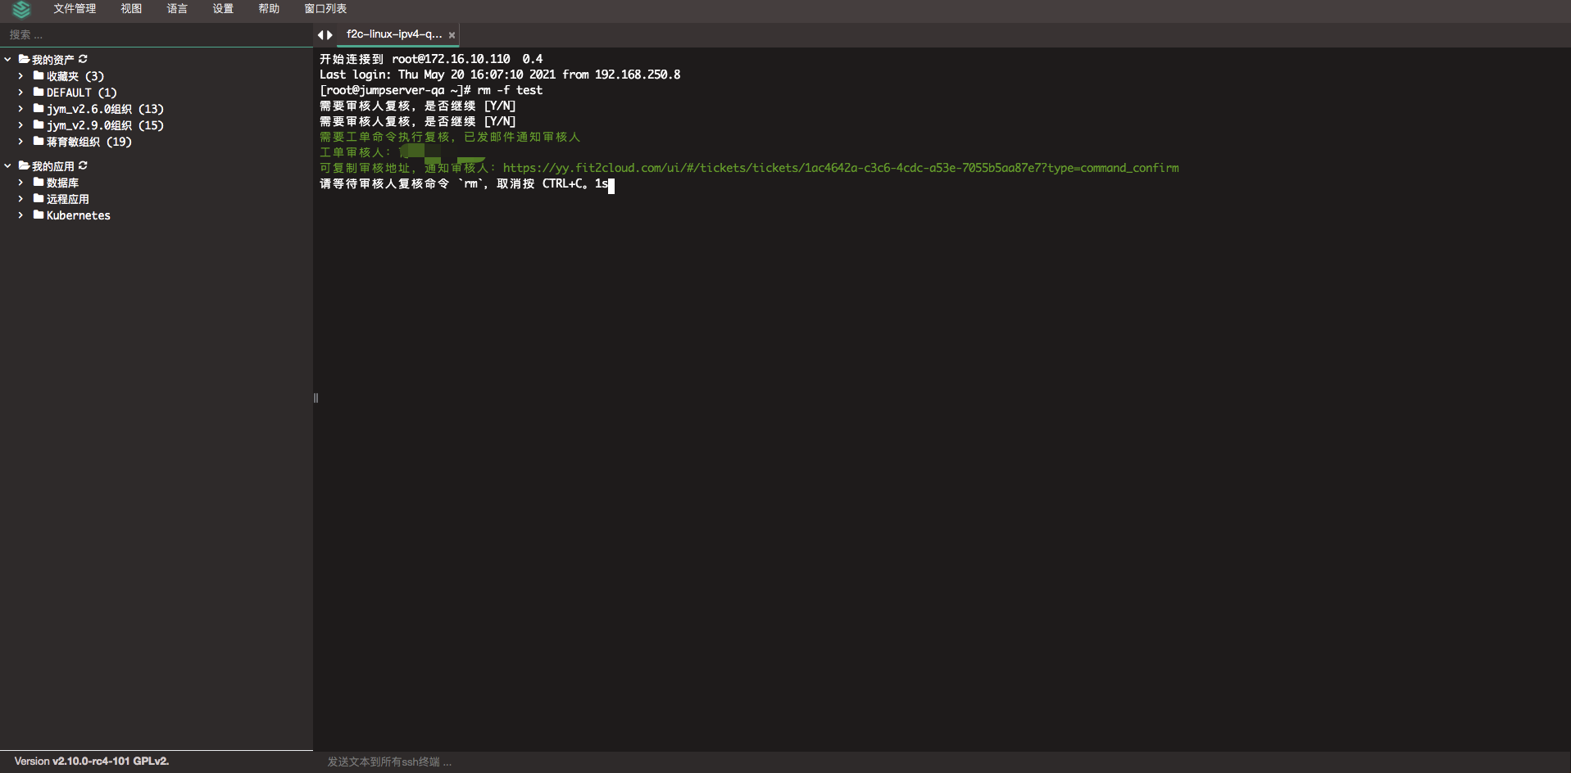Expand the DEFAULT (1) node
The image size is (1571, 773).
point(20,92)
